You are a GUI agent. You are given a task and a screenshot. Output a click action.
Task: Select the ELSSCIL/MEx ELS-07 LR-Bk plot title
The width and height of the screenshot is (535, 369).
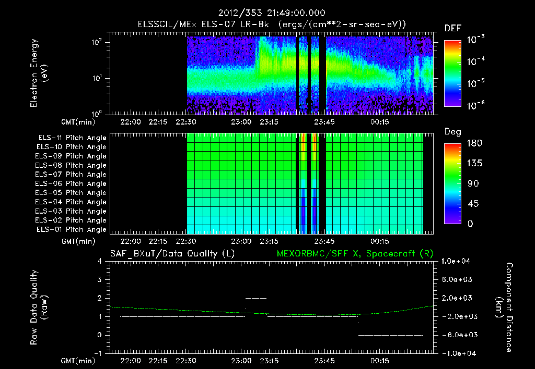coord(272,24)
